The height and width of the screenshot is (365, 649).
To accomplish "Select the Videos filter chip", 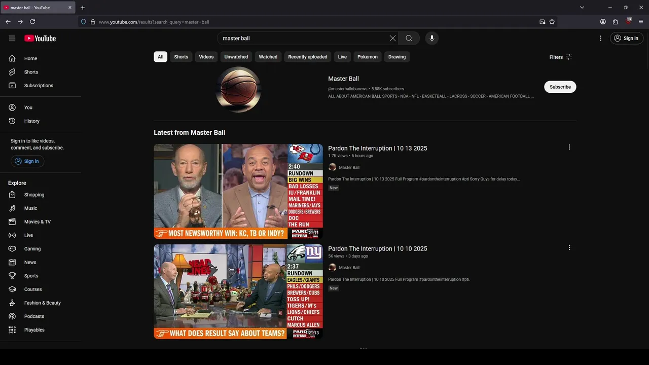I will pos(206,57).
